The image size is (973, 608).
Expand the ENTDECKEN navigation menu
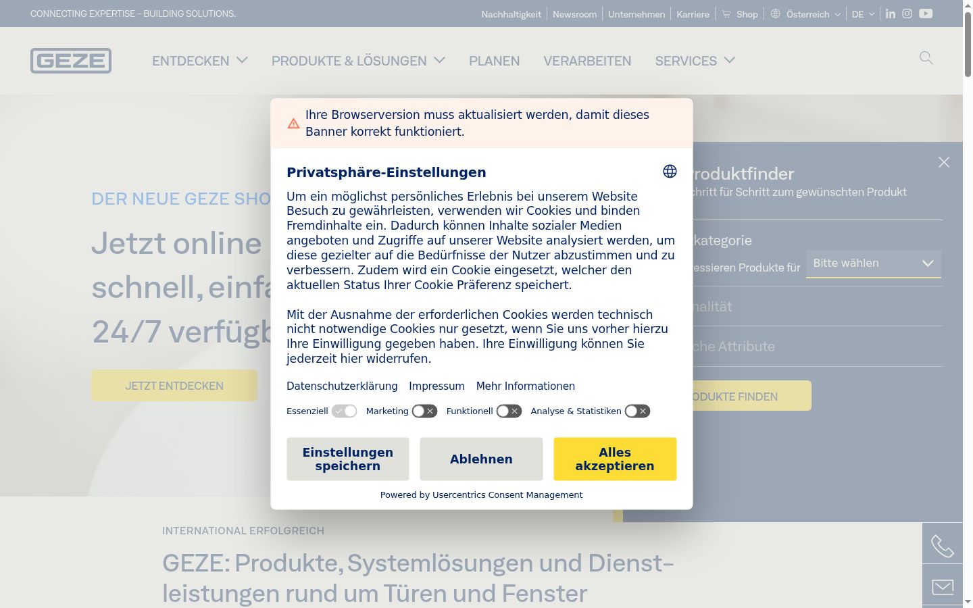tap(200, 61)
